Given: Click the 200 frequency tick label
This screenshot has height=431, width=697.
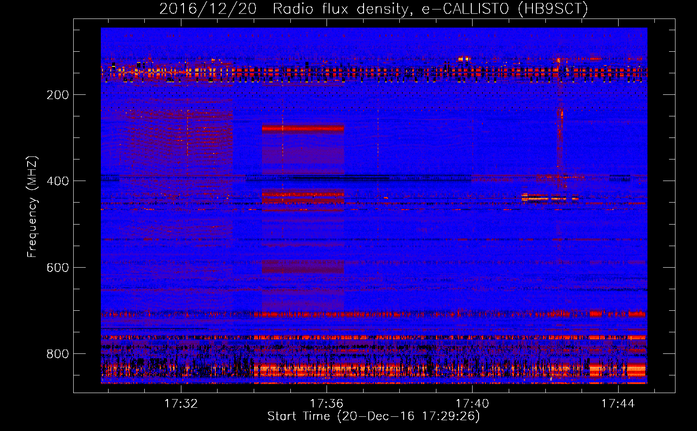Looking at the screenshot, I should pos(58,95).
